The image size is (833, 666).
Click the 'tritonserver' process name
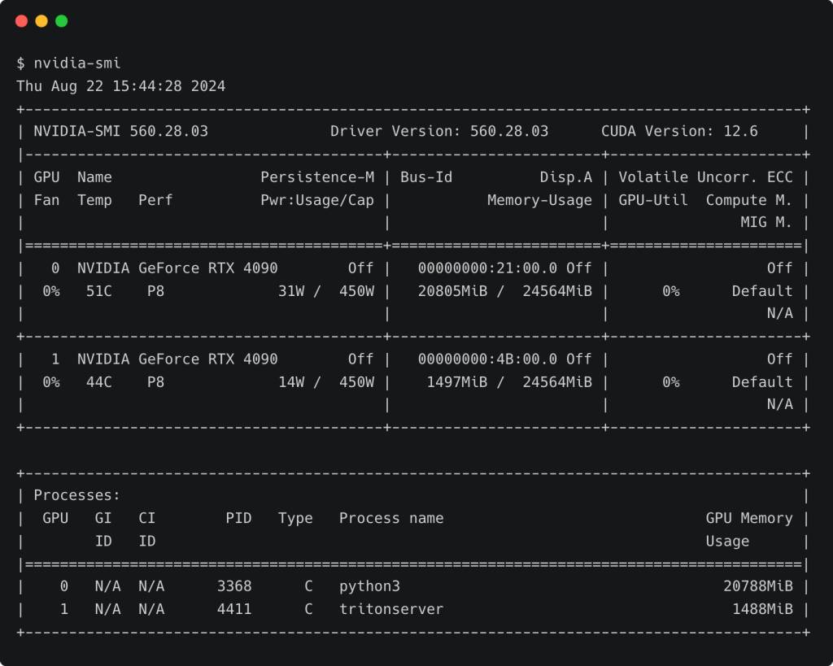tap(391, 608)
